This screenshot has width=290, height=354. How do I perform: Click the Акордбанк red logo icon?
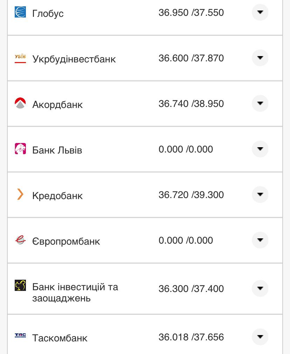(x=20, y=103)
